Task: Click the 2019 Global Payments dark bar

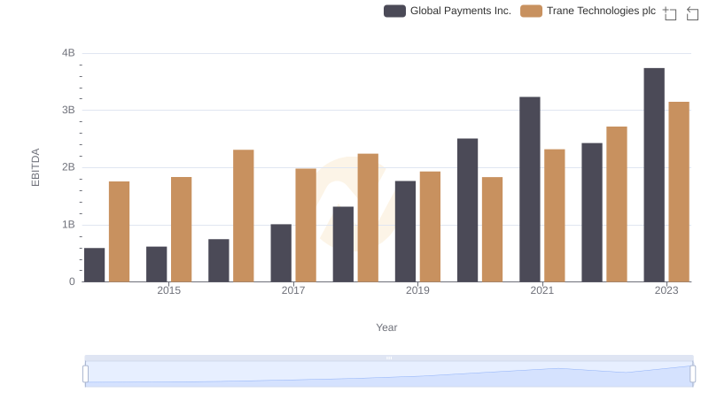Action: point(405,232)
